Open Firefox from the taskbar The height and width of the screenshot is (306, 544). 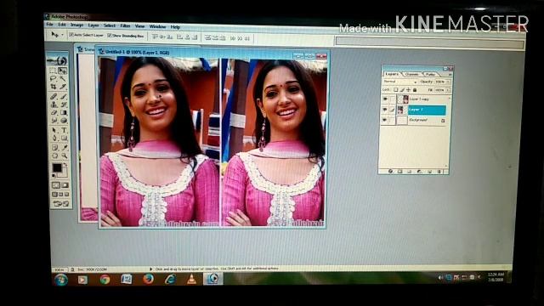pyautogui.click(x=148, y=279)
